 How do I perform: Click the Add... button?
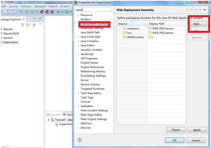[197, 24]
